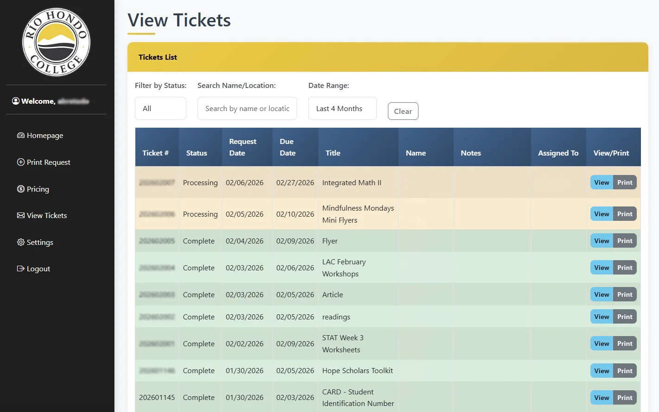Print the LAC February Workshops ticket

[625, 268]
